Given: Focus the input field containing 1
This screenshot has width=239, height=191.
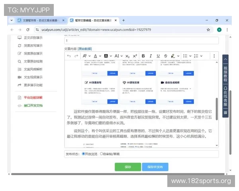Looking at the screenshot, I should 141,41.
